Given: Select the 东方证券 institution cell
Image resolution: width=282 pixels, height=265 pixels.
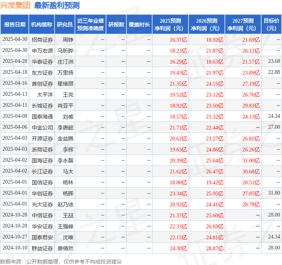Looking at the screenshot, I should [42, 72].
